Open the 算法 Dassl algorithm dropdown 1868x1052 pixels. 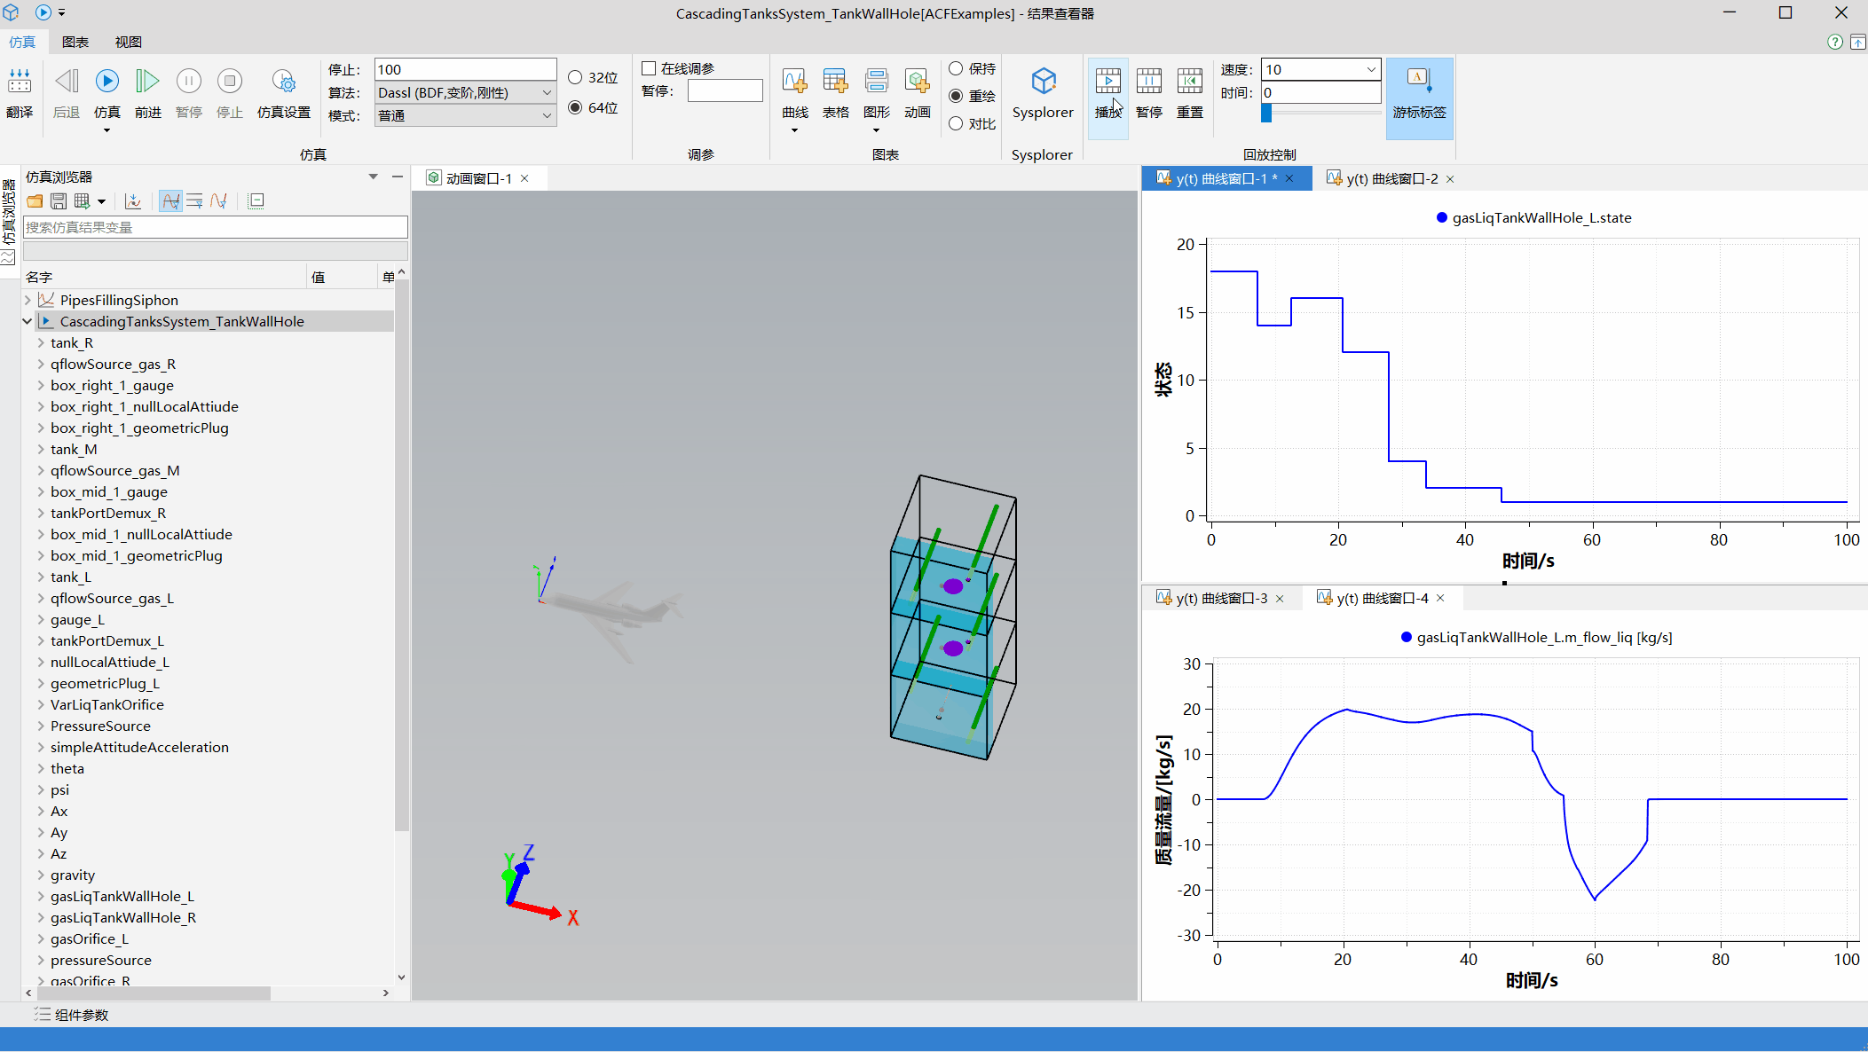click(x=547, y=92)
